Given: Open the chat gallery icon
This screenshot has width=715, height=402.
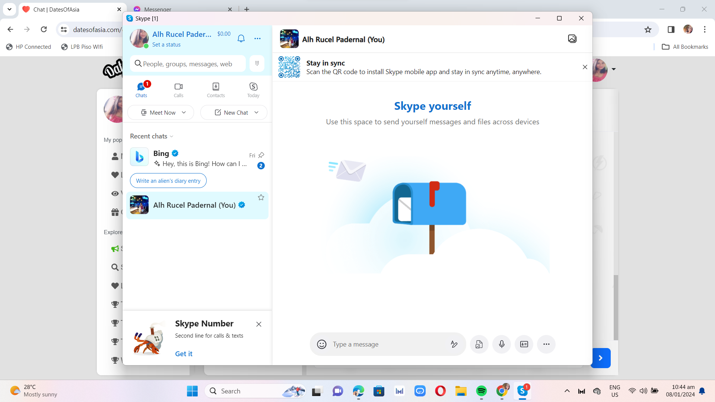Looking at the screenshot, I should [572, 39].
